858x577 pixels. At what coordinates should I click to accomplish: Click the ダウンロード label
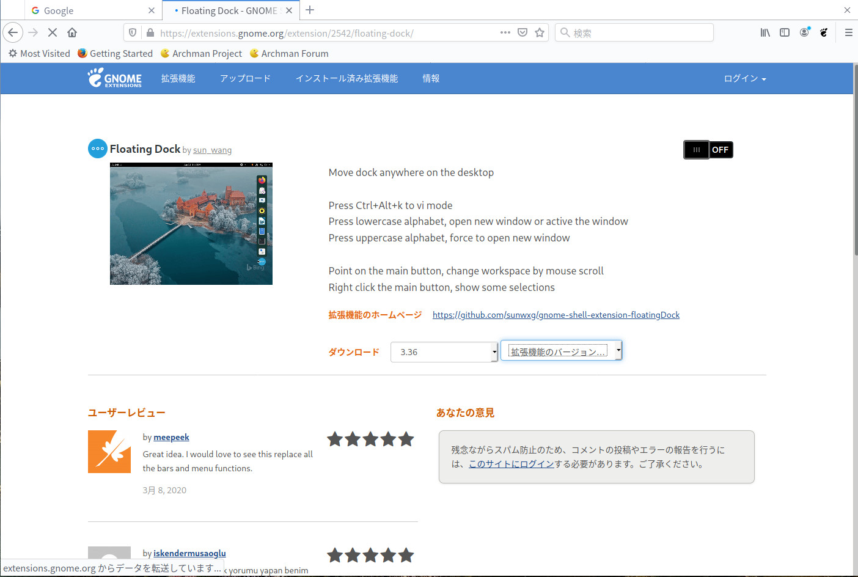tap(354, 352)
